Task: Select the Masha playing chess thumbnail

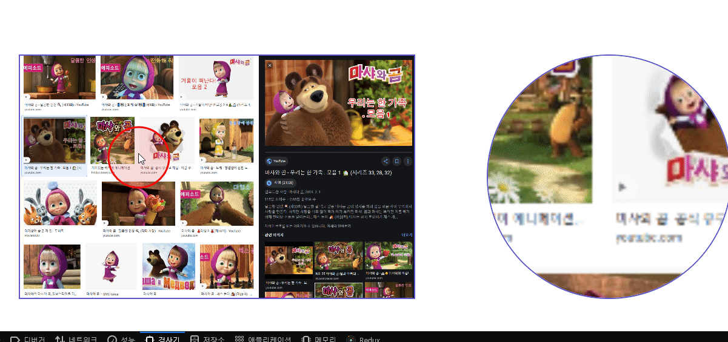Action: tap(227, 266)
